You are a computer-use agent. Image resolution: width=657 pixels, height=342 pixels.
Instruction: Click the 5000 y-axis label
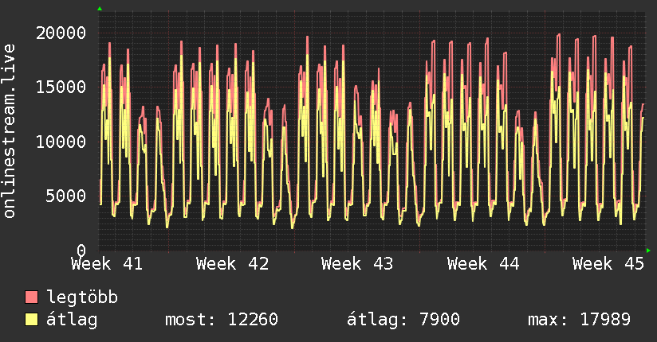pyautogui.click(x=66, y=196)
